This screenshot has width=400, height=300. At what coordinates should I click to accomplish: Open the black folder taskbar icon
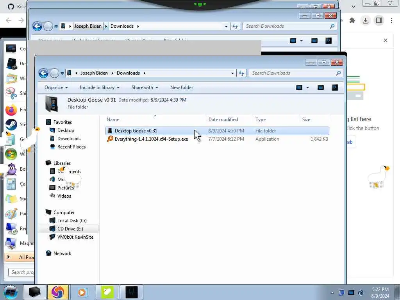[34, 292]
